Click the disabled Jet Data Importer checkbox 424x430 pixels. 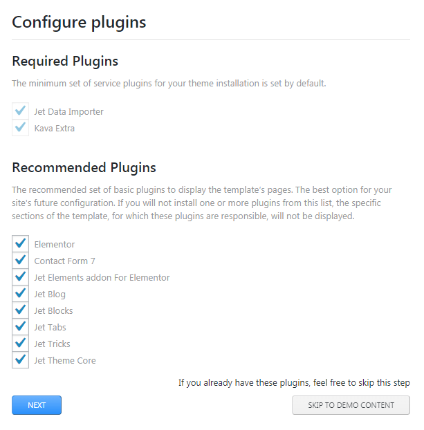click(20, 111)
